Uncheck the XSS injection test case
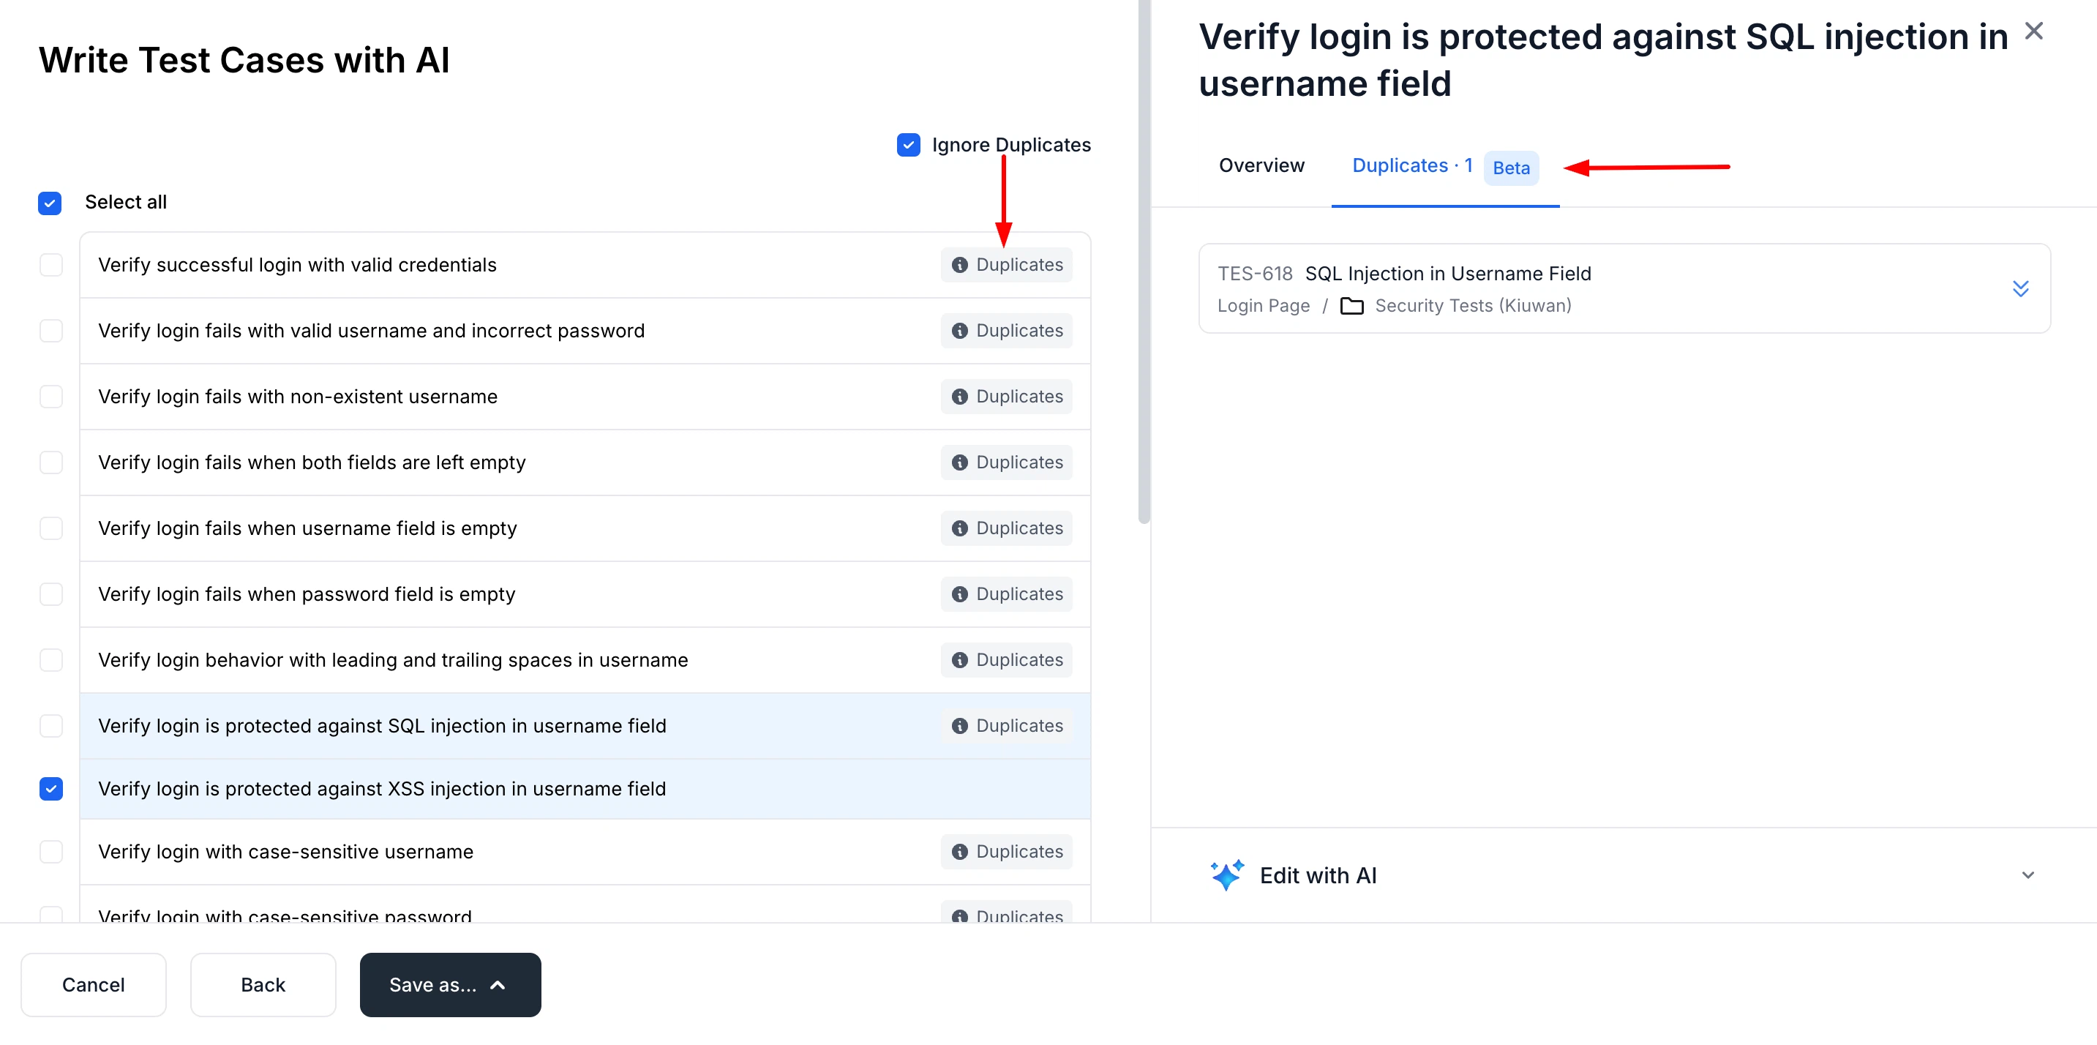 pyautogui.click(x=50, y=789)
